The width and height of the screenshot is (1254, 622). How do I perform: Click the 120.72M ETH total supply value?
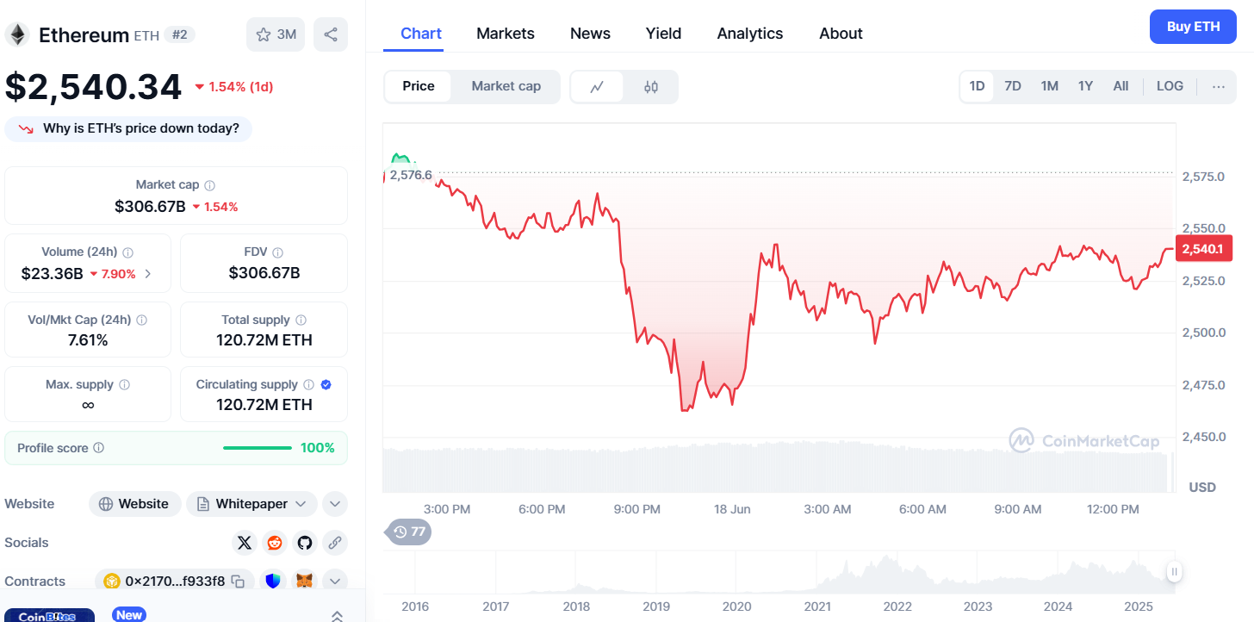264,340
